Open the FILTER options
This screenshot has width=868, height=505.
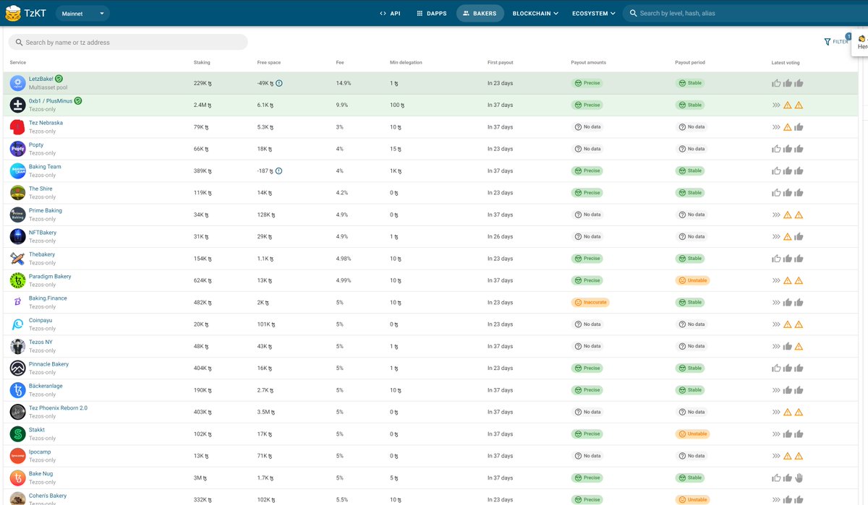836,42
